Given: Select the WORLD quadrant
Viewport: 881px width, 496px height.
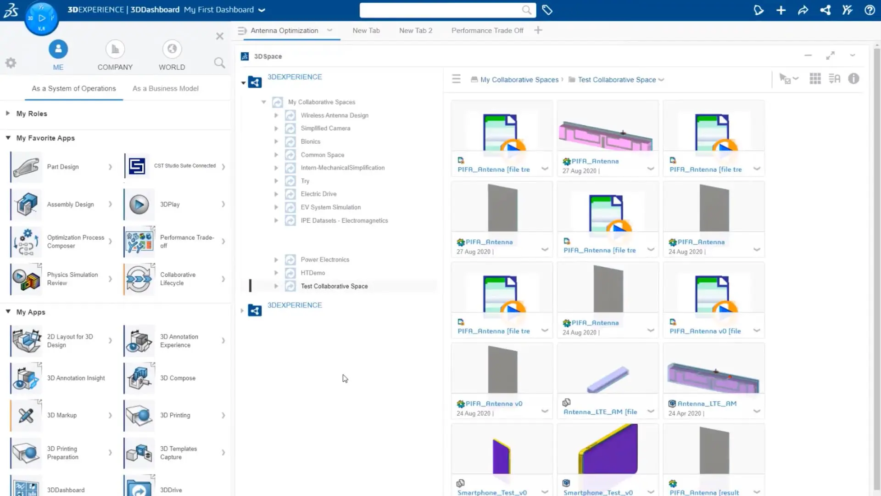Looking at the screenshot, I should (x=172, y=55).
